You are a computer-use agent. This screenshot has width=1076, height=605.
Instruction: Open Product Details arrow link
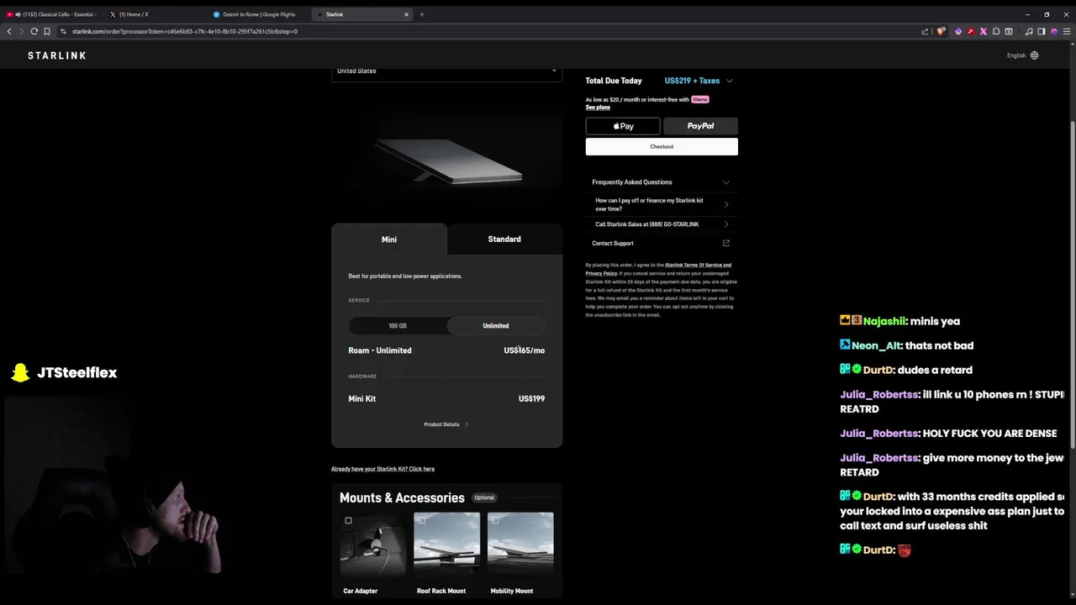tap(446, 424)
